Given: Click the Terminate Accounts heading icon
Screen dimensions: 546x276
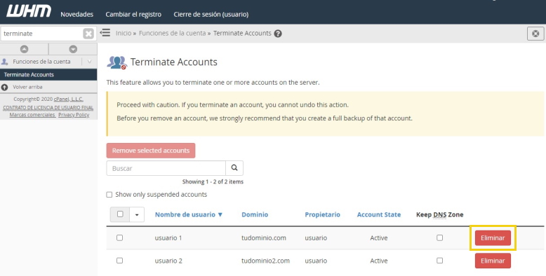Looking at the screenshot, I should pyautogui.click(x=116, y=62).
